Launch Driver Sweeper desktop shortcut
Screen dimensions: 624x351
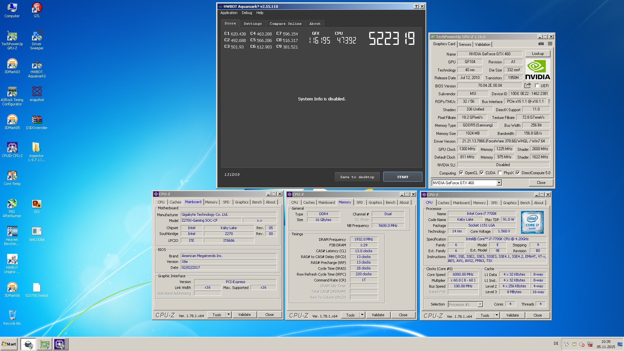[x=37, y=40]
